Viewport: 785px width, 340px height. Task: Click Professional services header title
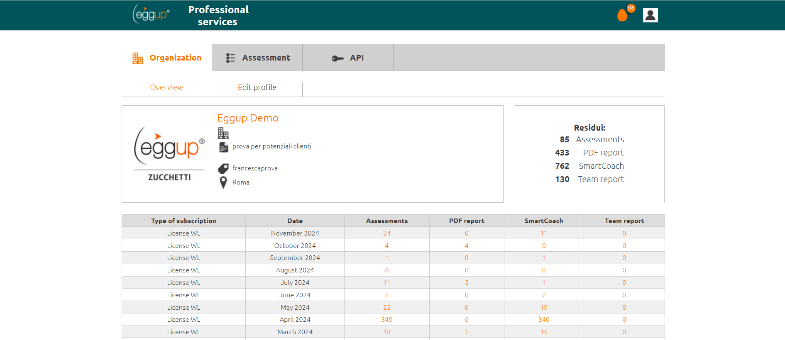pos(218,16)
